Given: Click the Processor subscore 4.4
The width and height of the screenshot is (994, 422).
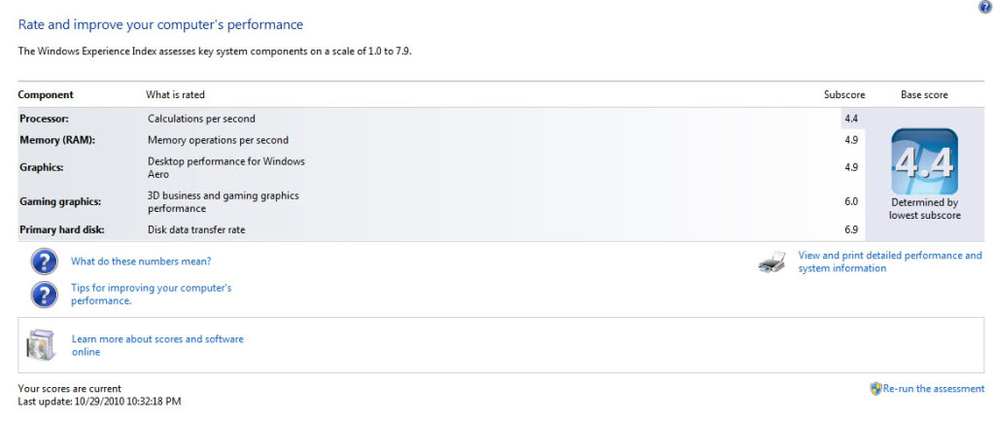Looking at the screenshot, I should 850,119.
